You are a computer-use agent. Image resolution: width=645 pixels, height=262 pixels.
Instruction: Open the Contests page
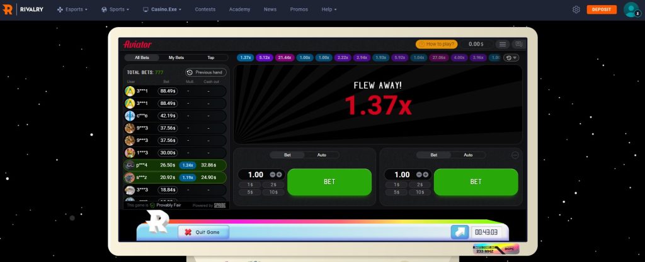tap(205, 9)
